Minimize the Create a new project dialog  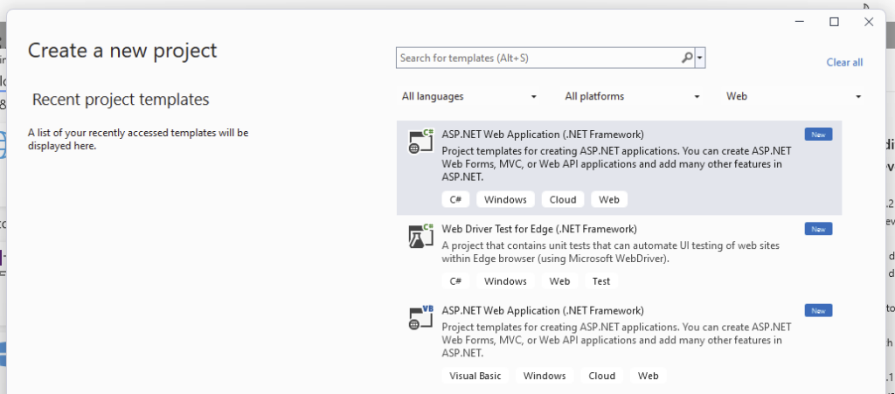[x=800, y=22]
